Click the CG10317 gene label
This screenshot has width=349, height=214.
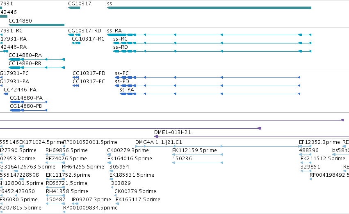click(x=80, y=4)
